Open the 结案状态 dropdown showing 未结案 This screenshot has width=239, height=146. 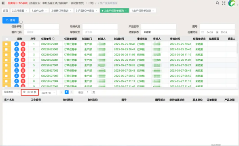coord(159,32)
